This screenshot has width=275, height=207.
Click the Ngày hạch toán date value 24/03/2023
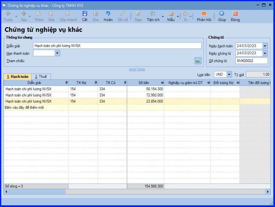[246, 46]
